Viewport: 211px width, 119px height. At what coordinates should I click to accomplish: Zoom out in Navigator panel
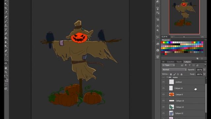tap(172, 37)
